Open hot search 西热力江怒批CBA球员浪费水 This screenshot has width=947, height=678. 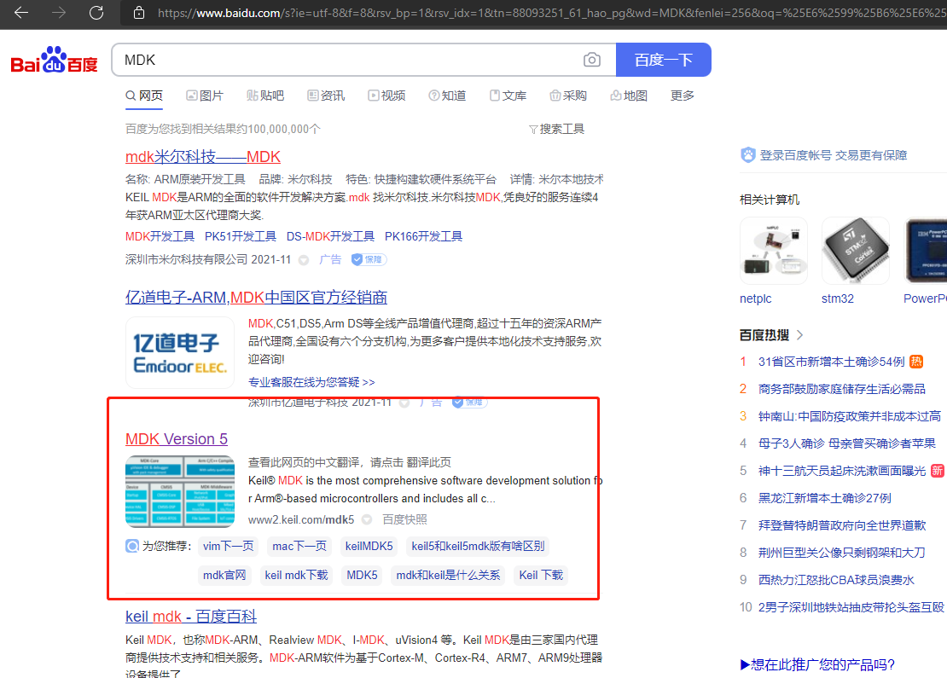click(x=836, y=580)
